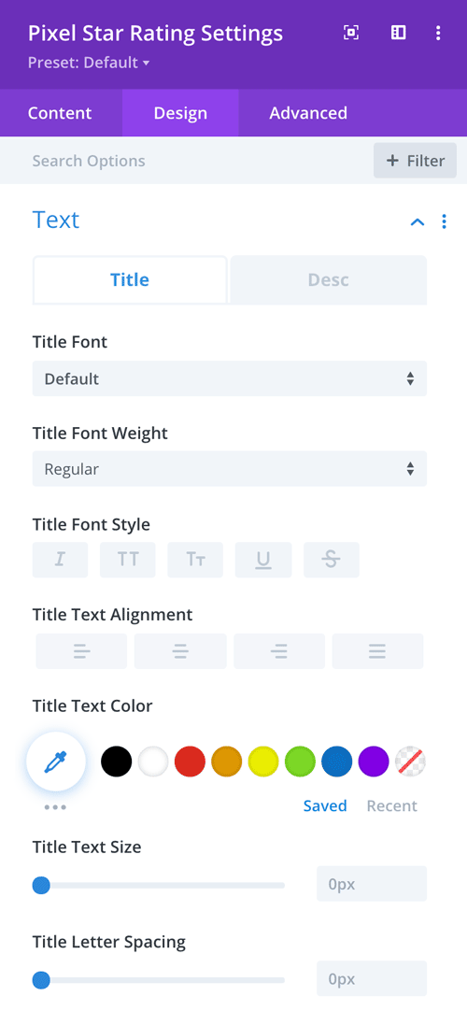
Task: Show Recent colors palette
Action: [x=392, y=806]
